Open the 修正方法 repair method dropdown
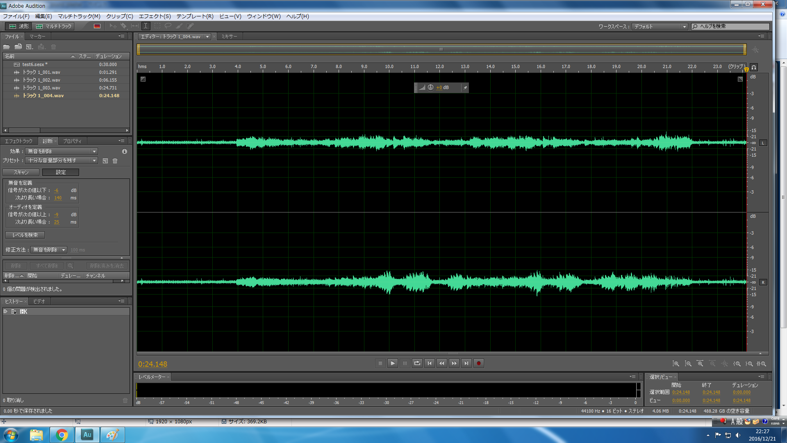Viewport: 787px width, 443px height. click(x=49, y=250)
